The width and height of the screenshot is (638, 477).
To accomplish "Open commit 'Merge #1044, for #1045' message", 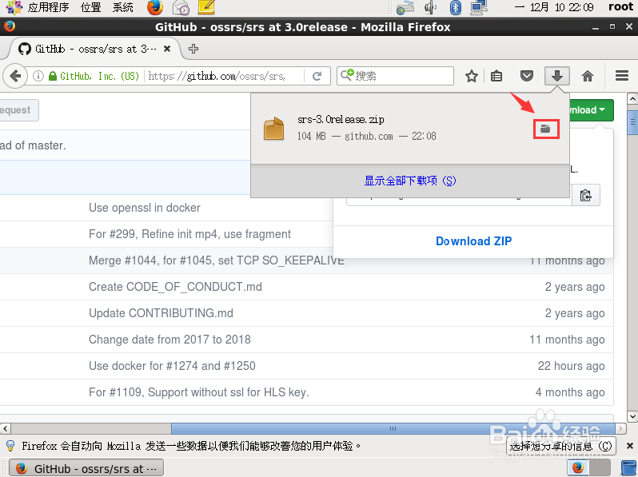I will 217,260.
